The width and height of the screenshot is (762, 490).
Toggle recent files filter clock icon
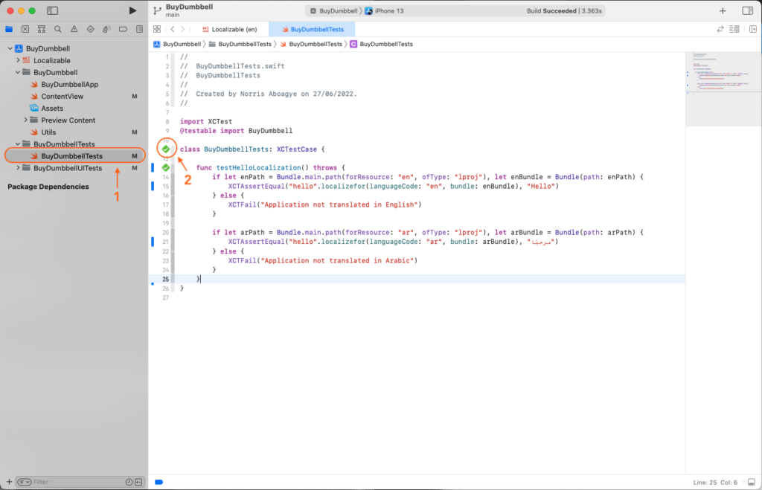click(129, 482)
